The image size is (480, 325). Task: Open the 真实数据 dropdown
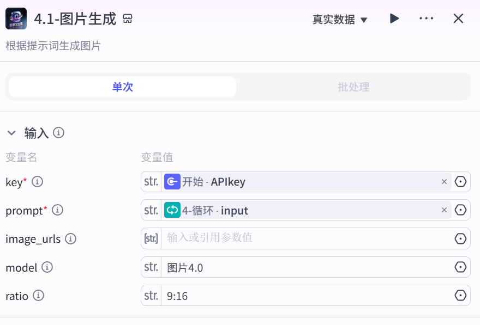pyautogui.click(x=339, y=20)
